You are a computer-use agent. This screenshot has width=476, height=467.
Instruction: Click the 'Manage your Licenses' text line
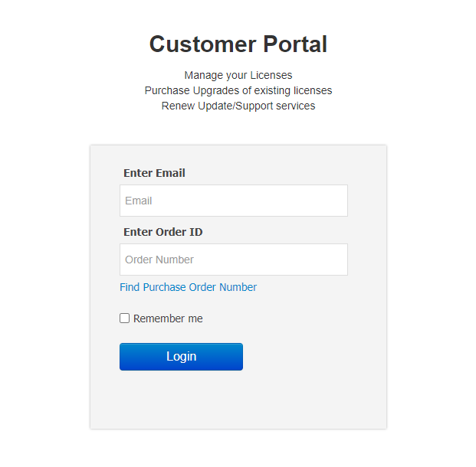(x=238, y=75)
